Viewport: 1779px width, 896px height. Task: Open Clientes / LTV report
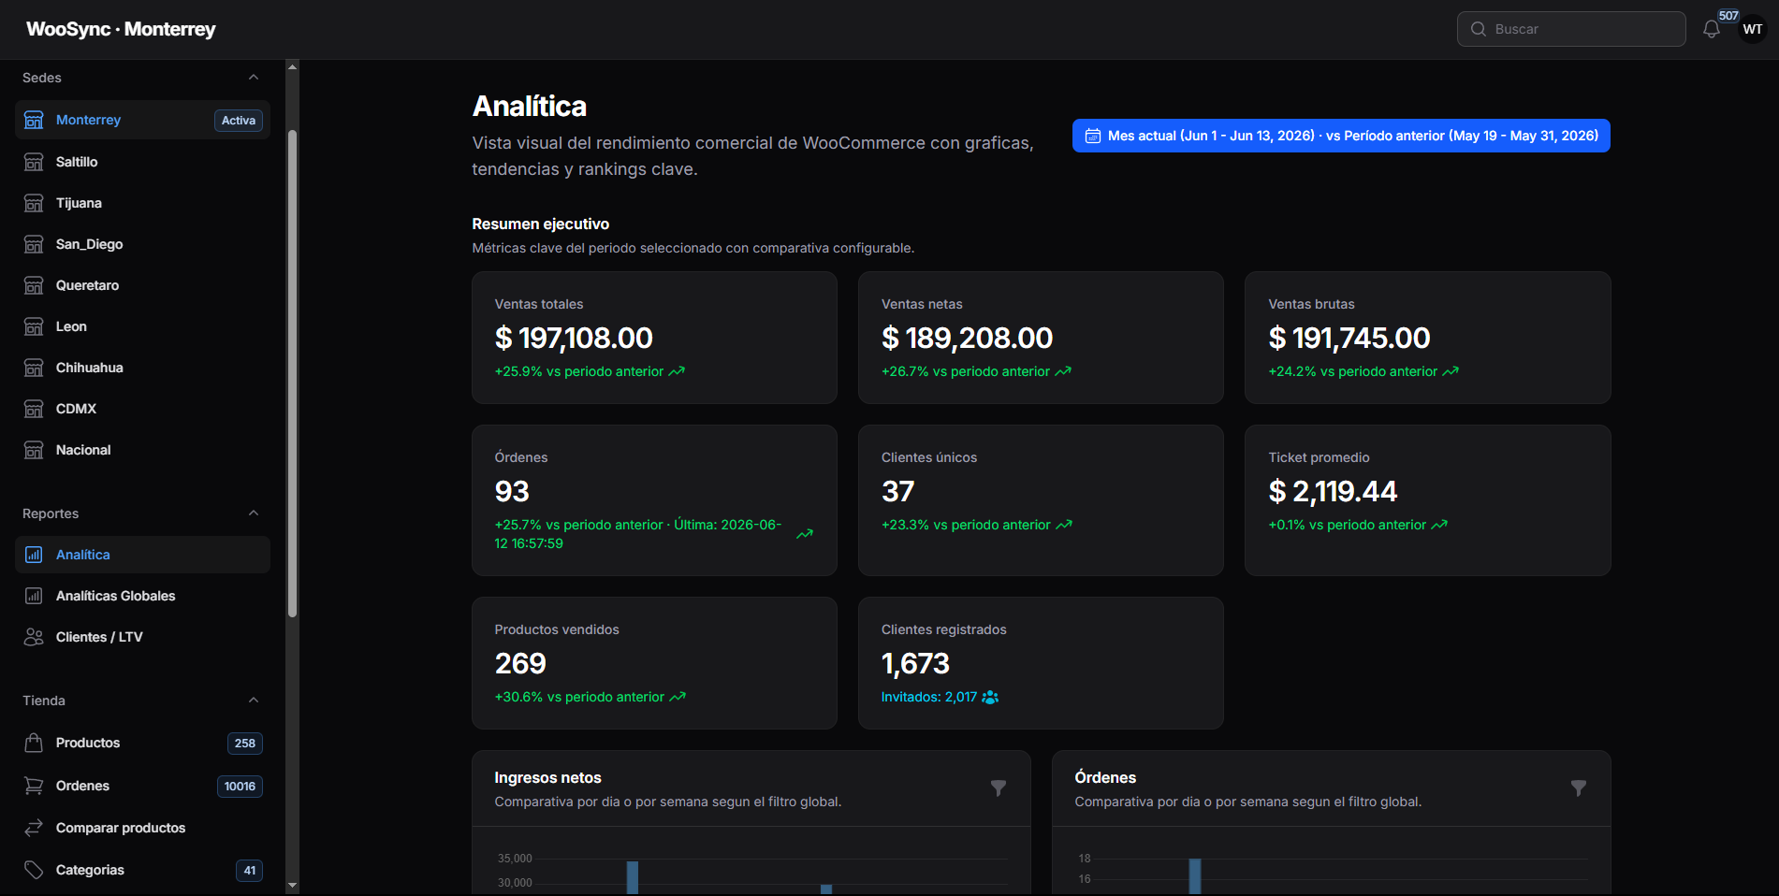[142, 637]
